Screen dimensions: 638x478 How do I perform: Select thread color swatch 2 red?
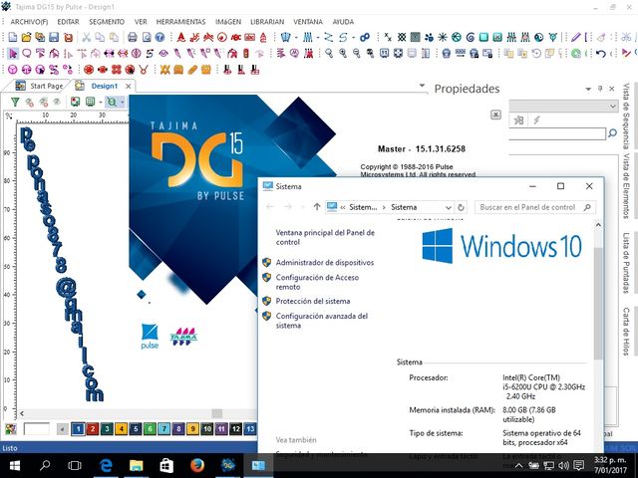click(x=93, y=429)
